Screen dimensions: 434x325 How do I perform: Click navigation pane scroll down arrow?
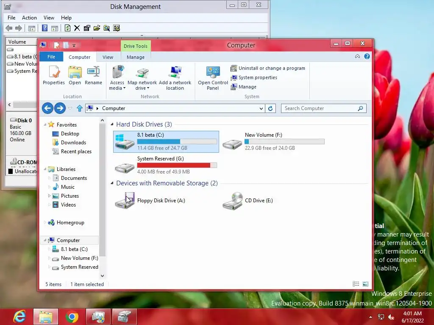click(x=103, y=275)
